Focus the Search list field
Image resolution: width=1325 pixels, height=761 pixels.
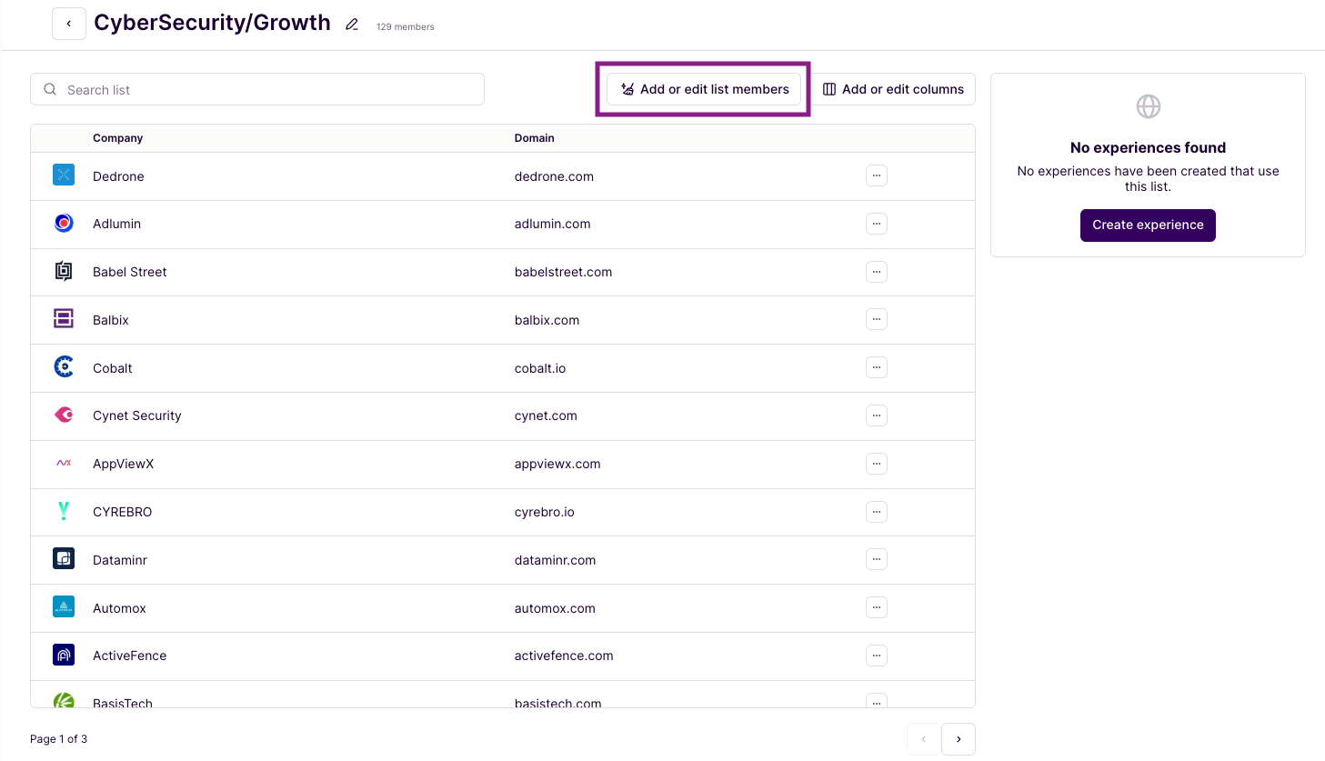point(257,89)
